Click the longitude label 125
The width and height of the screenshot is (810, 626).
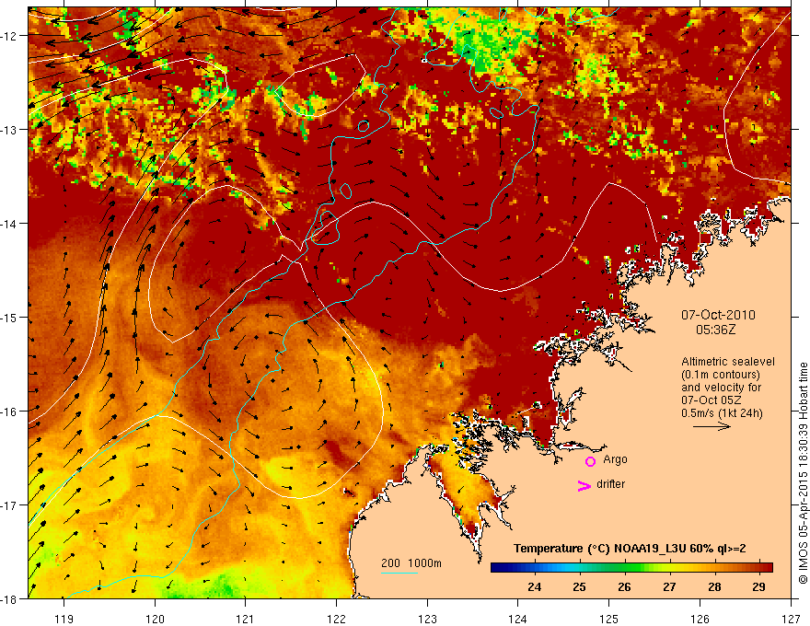click(609, 619)
